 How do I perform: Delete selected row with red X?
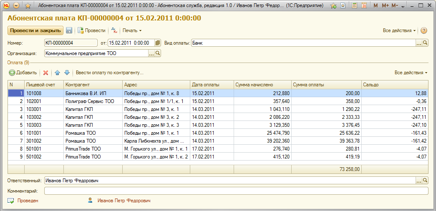[46, 73]
